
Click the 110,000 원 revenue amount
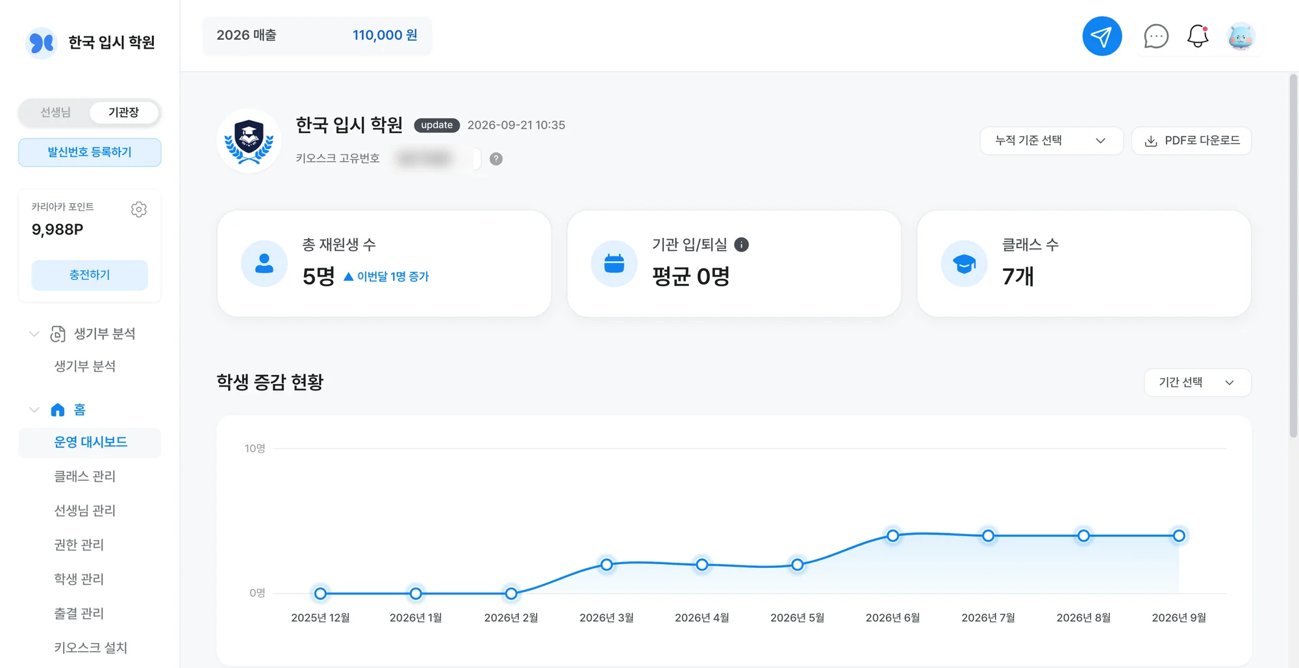[385, 35]
